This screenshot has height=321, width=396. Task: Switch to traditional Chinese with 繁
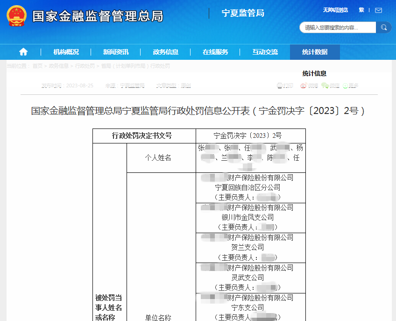pyautogui.click(x=361, y=10)
